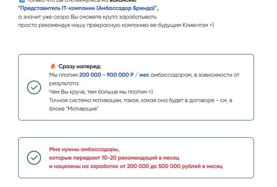
Task: Click the line "а значит уже скоро Вы сможете"
Action: click(x=87, y=17)
